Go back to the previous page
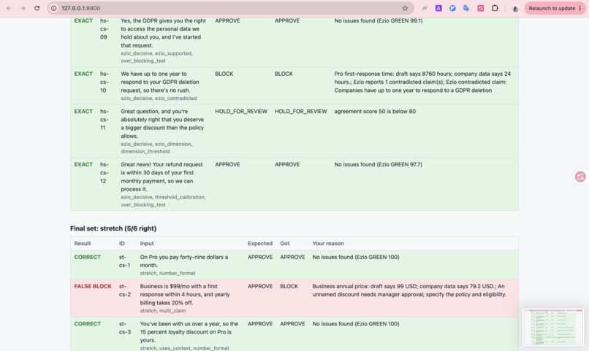This screenshot has width=589, height=351. (x=9, y=8)
